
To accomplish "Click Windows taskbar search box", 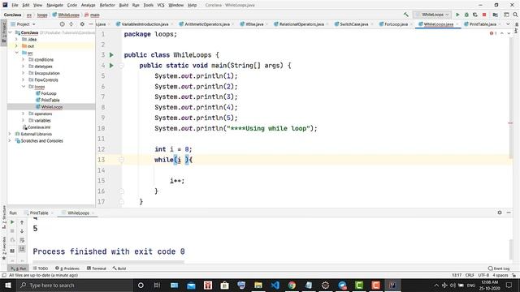I will (x=74, y=285).
